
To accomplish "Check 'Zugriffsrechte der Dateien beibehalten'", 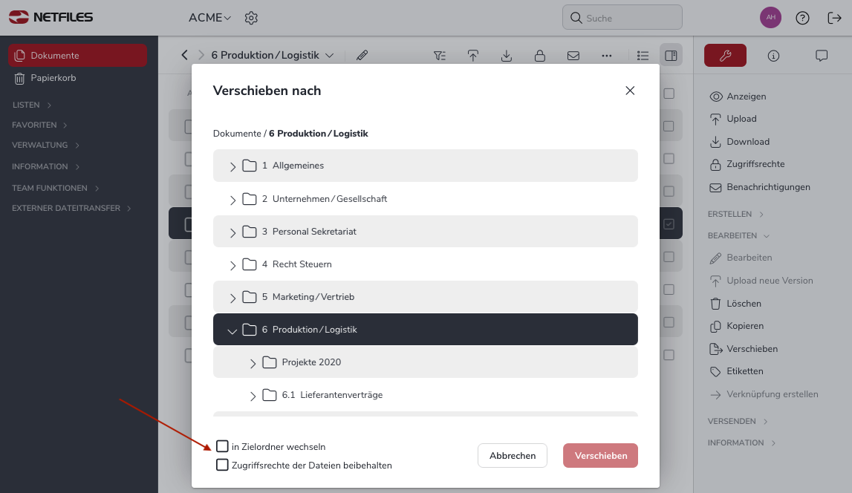I will [x=222, y=465].
